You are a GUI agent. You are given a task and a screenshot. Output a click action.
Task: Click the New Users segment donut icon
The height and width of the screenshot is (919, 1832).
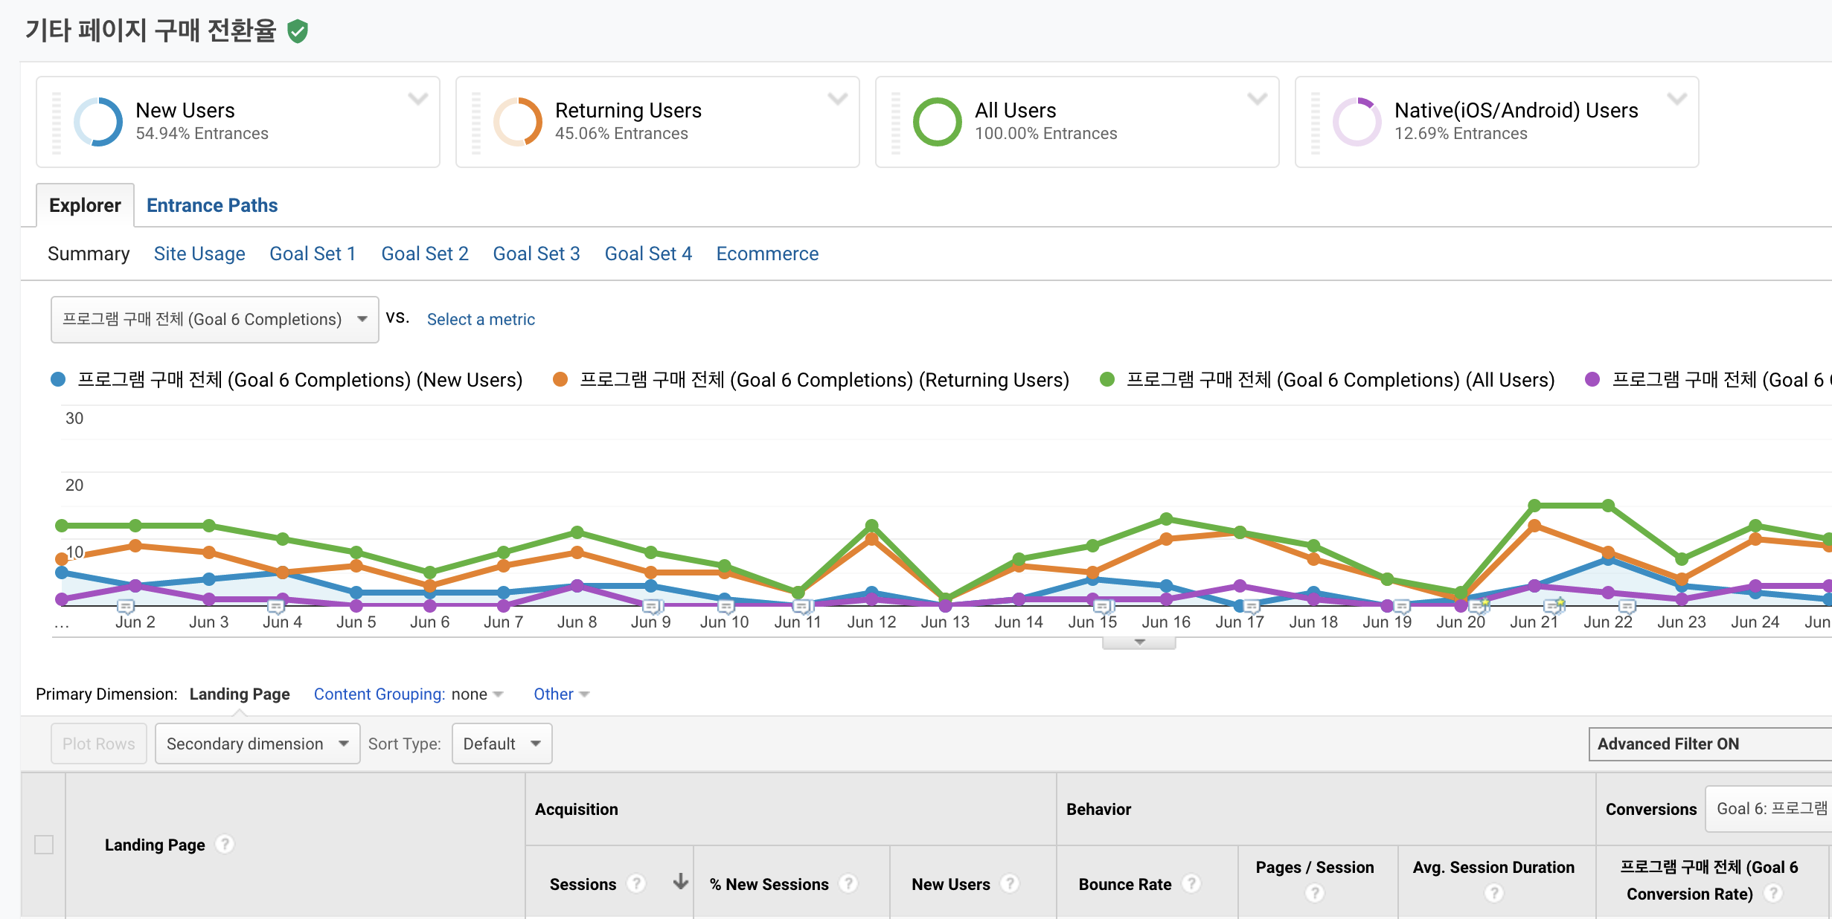click(x=98, y=122)
